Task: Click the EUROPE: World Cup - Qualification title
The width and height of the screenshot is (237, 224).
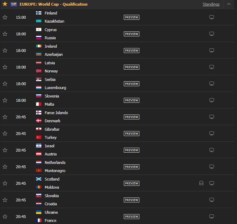Action: [x=53, y=4]
